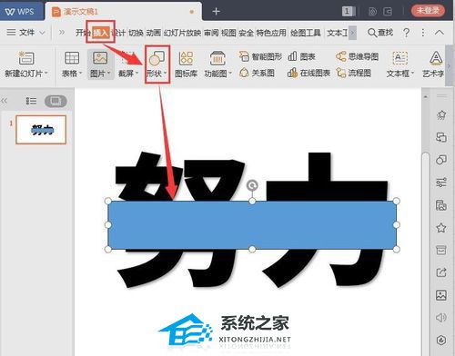Click the rotation handle above the rectangle
Image resolution: width=455 pixels, height=356 pixels.
click(252, 185)
